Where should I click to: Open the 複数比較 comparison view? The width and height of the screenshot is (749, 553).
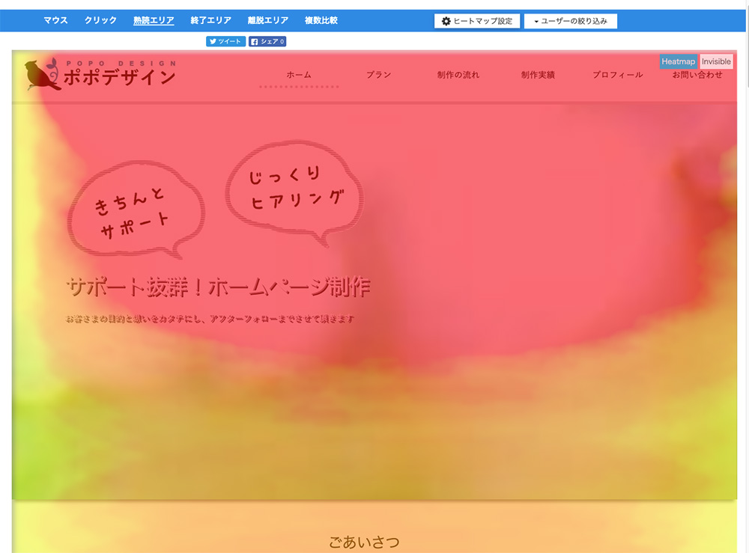[322, 20]
